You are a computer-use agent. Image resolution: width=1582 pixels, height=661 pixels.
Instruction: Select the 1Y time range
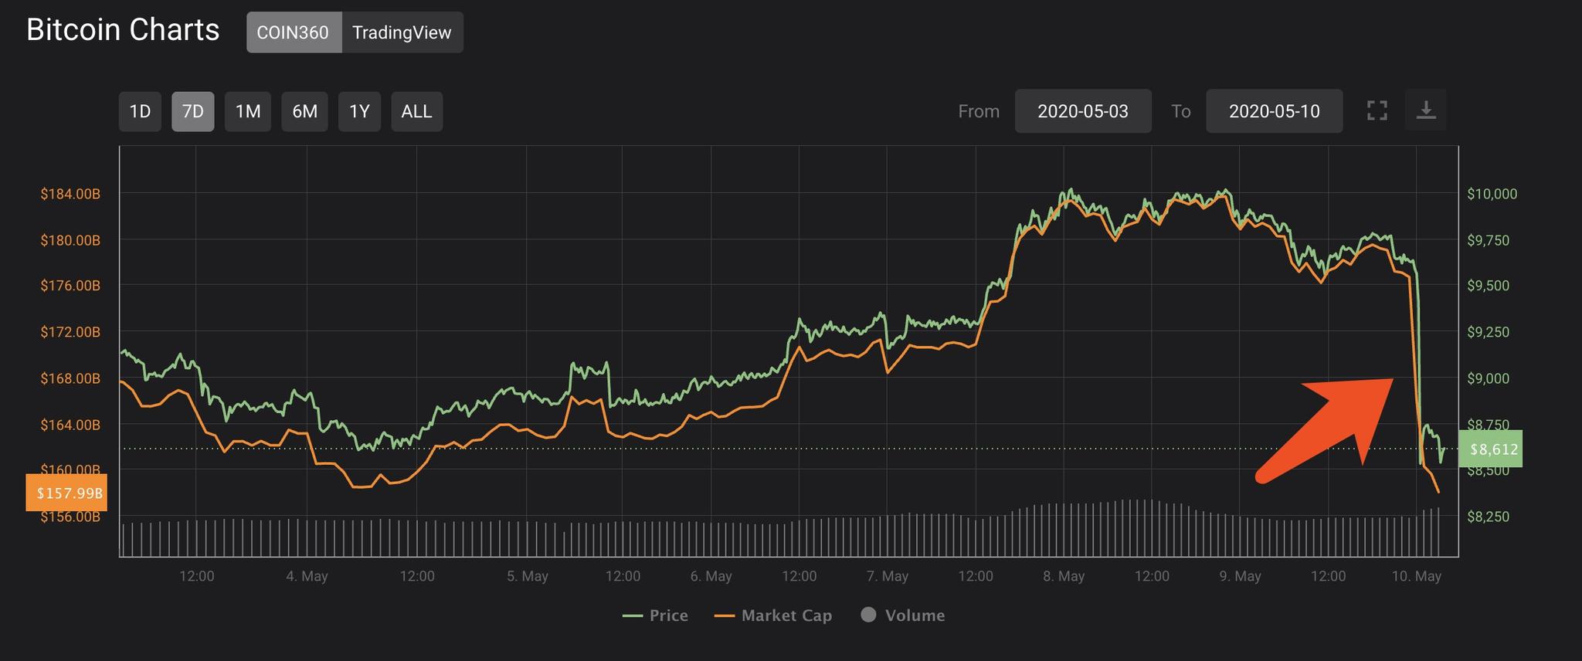point(359,111)
